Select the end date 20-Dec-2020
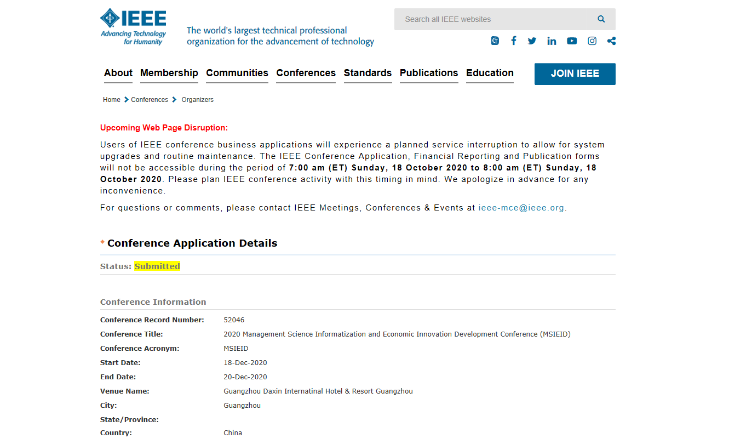The width and height of the screenshot is (729, 444). (x=245, y=377)
